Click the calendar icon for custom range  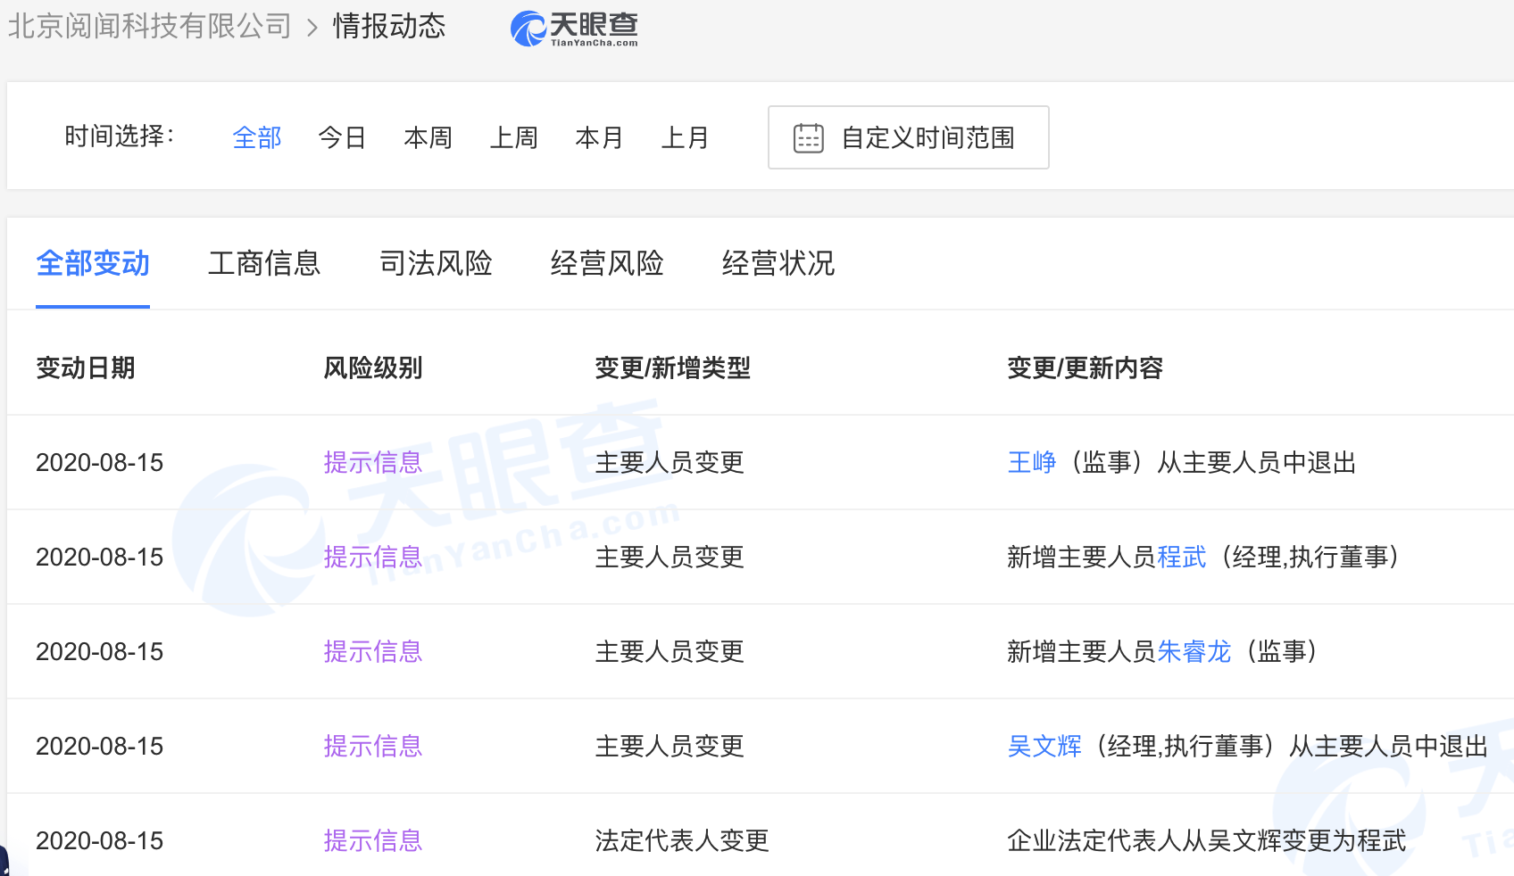tap(808, 138)
